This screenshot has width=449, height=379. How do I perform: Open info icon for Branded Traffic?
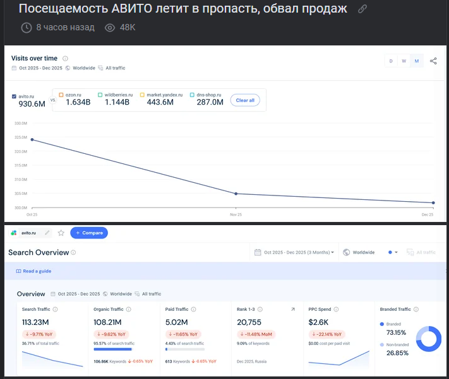[416, 309]
